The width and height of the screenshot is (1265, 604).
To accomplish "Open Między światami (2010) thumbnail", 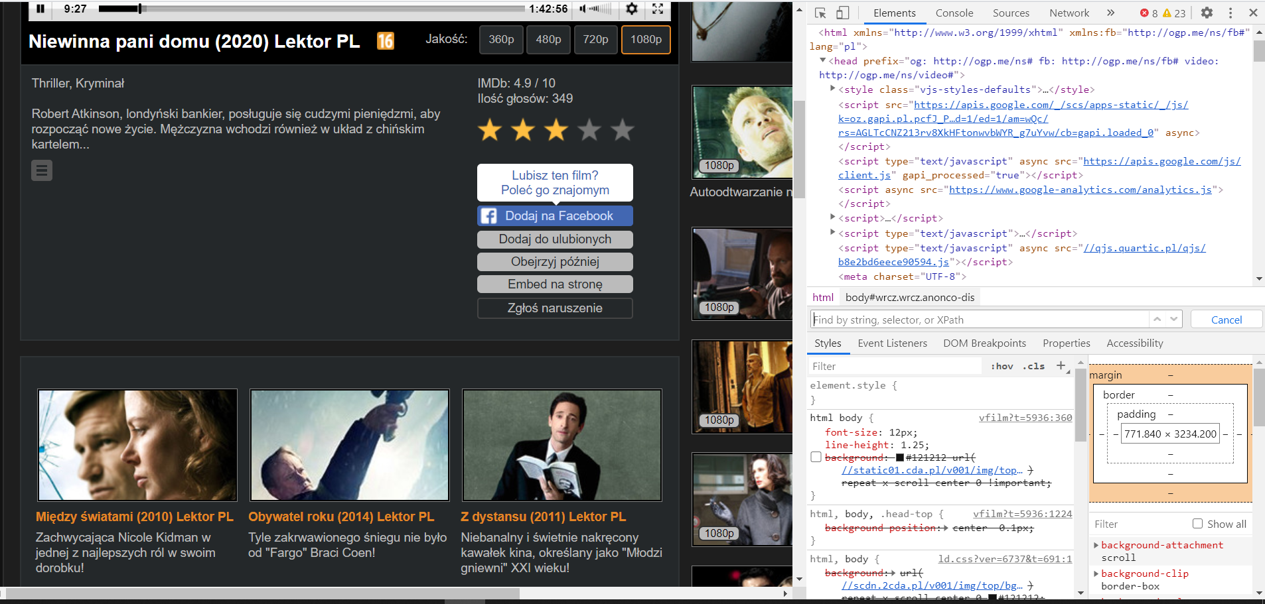I will pos(137,445).
